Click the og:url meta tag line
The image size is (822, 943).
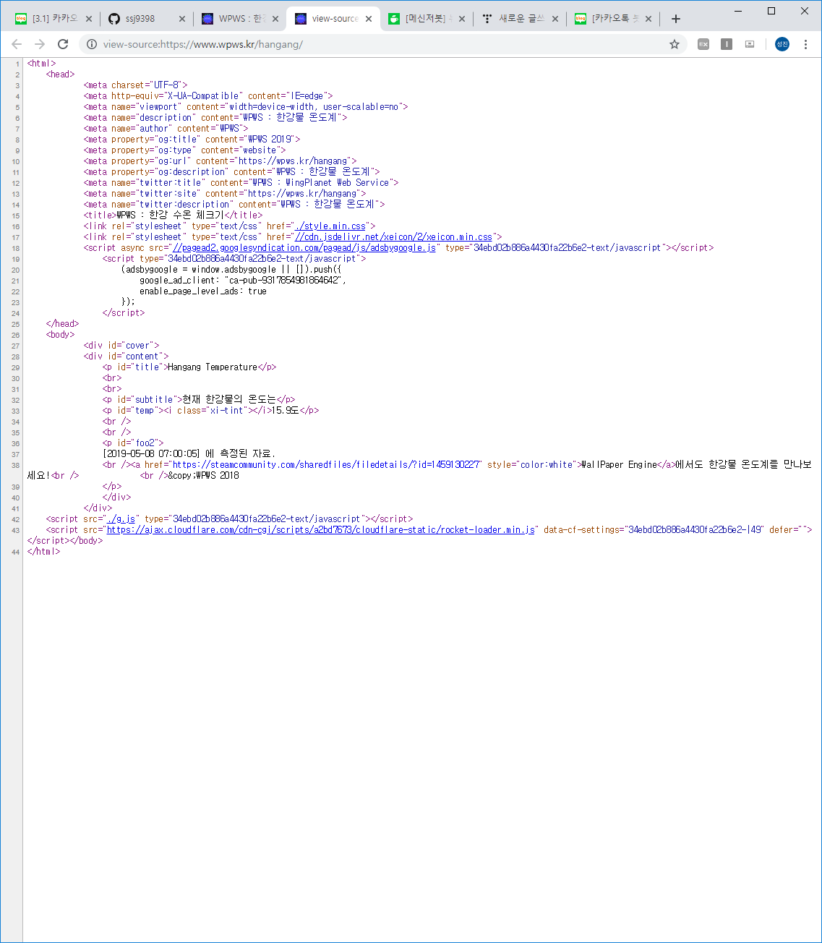coord(221,161)
